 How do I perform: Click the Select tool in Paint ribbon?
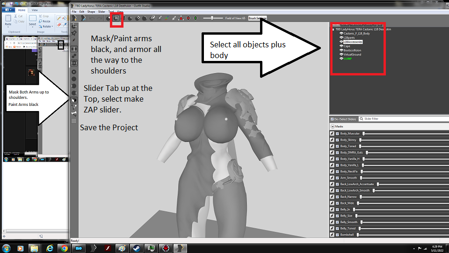[33, 20]
